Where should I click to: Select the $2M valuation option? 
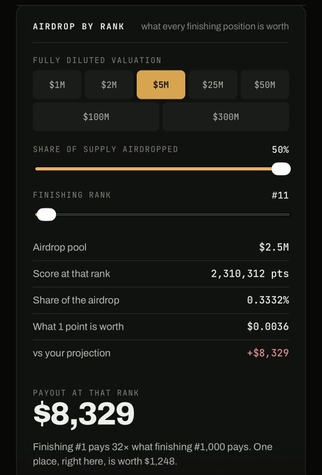pyautogui.click(x=109, y=85)
